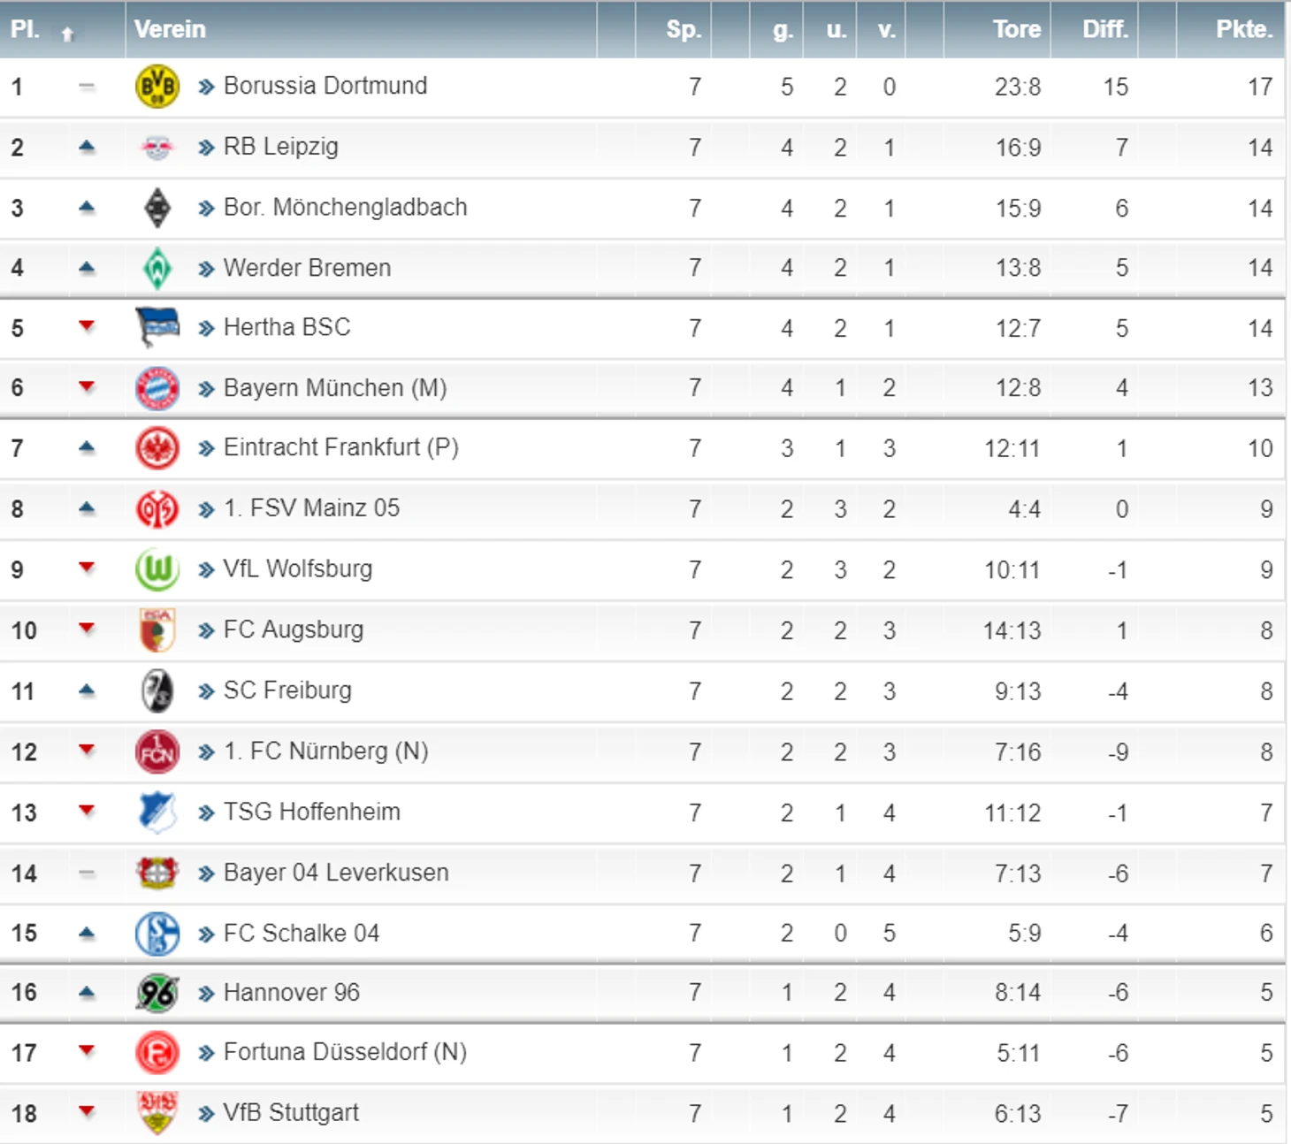Sort by the Diff. column header

tap(1105, 29)
